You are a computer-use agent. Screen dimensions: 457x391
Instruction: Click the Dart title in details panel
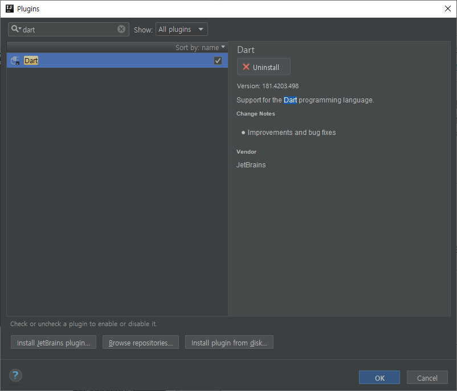coord(246,50)
